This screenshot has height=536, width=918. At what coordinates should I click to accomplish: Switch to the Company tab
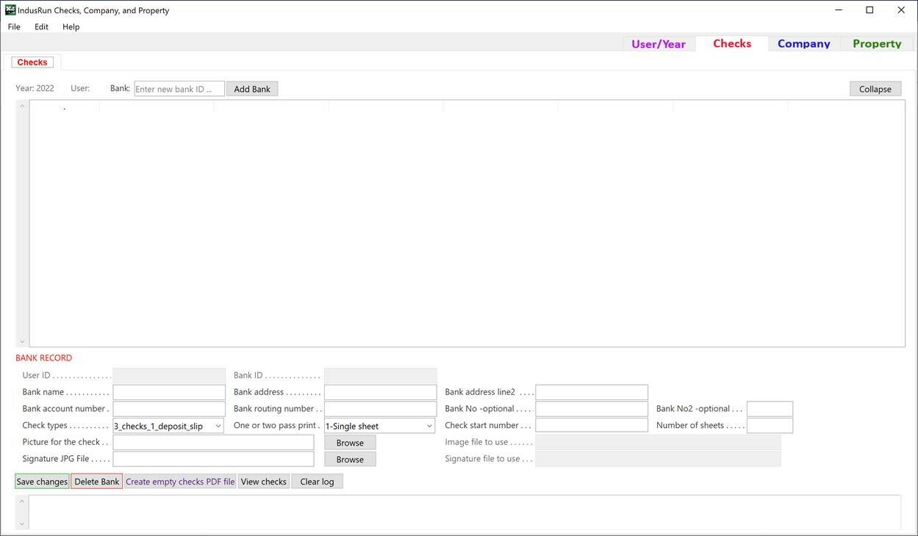pyautogui.click(x=804, y=44)
